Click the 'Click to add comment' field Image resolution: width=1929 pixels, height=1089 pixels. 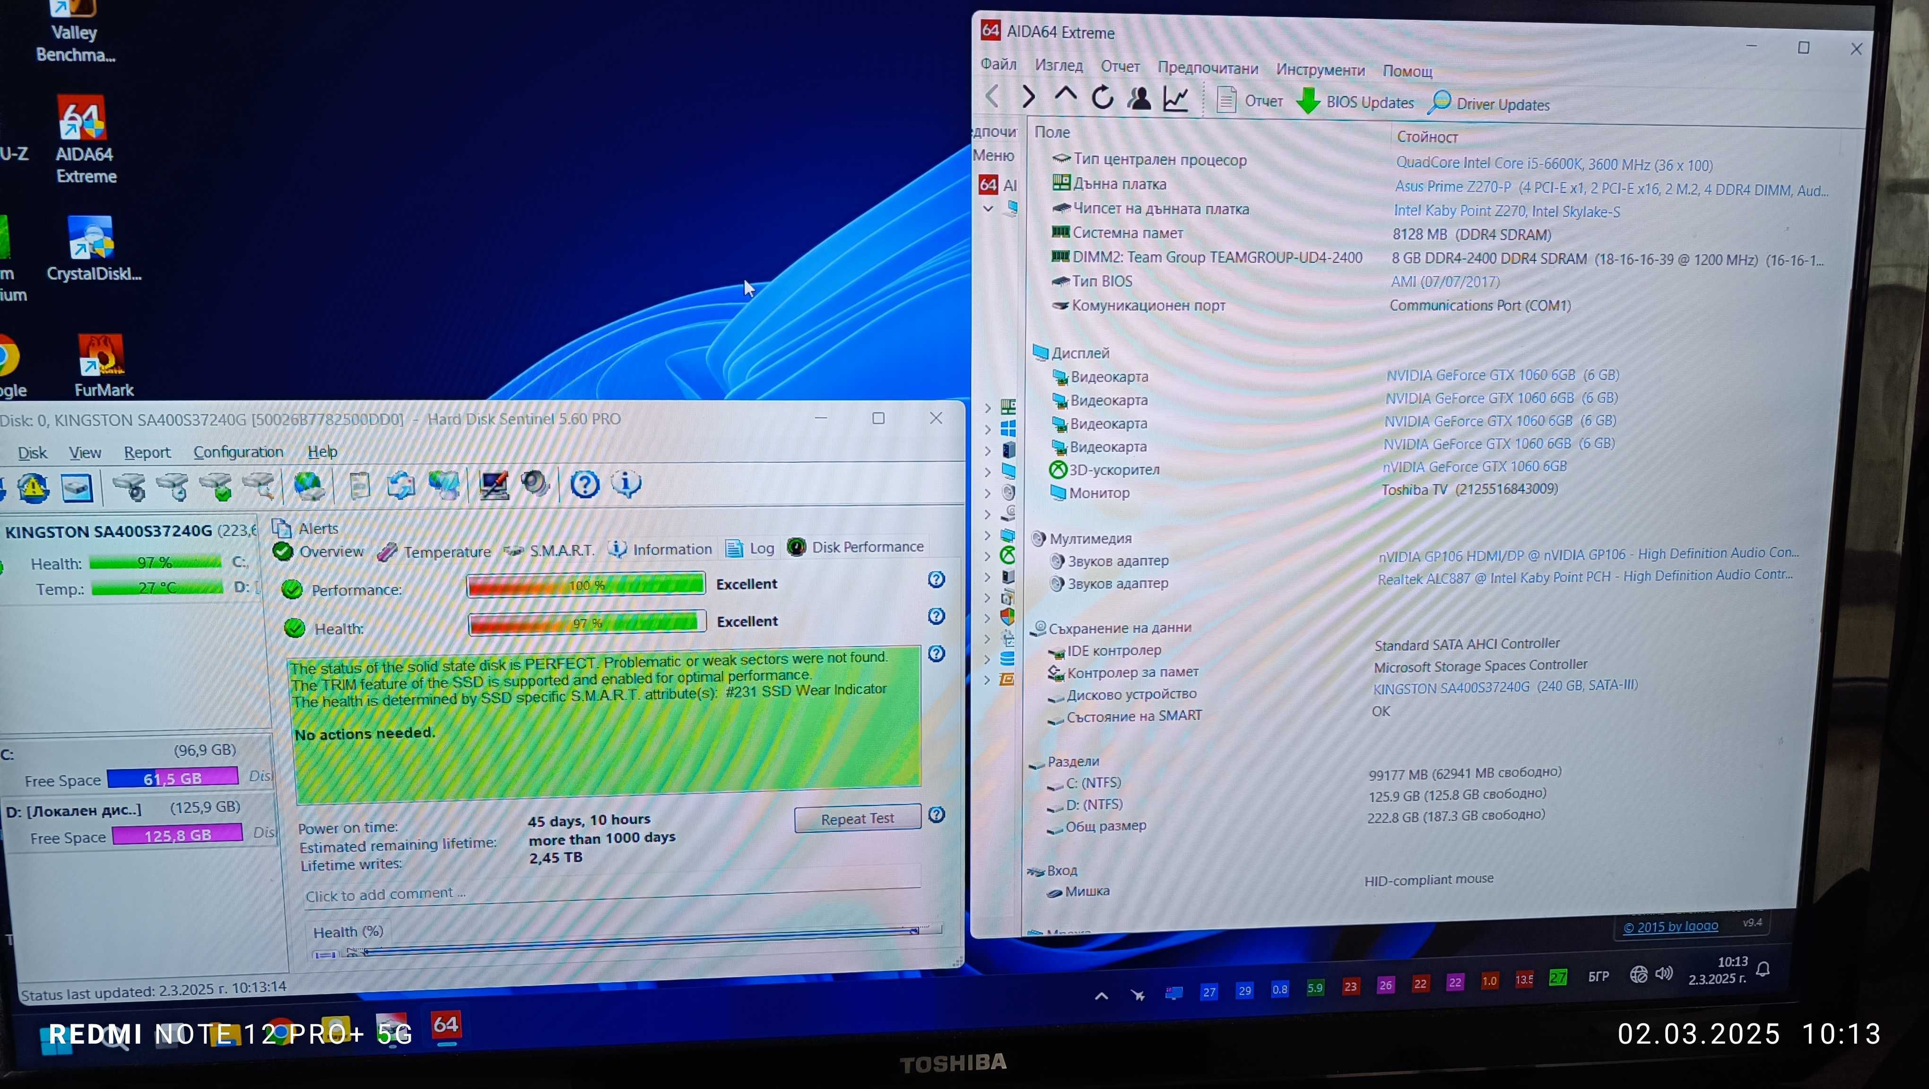(x=613, y=894)
